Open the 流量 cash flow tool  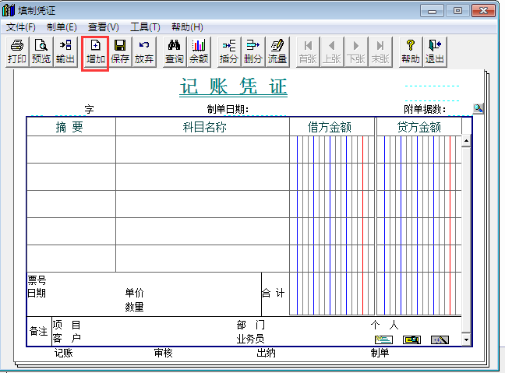click(277, 52)
